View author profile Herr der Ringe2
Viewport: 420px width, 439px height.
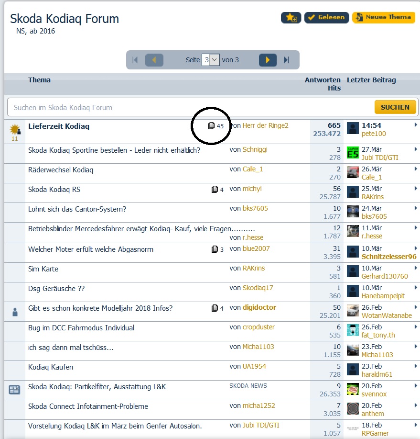[266, 125]
